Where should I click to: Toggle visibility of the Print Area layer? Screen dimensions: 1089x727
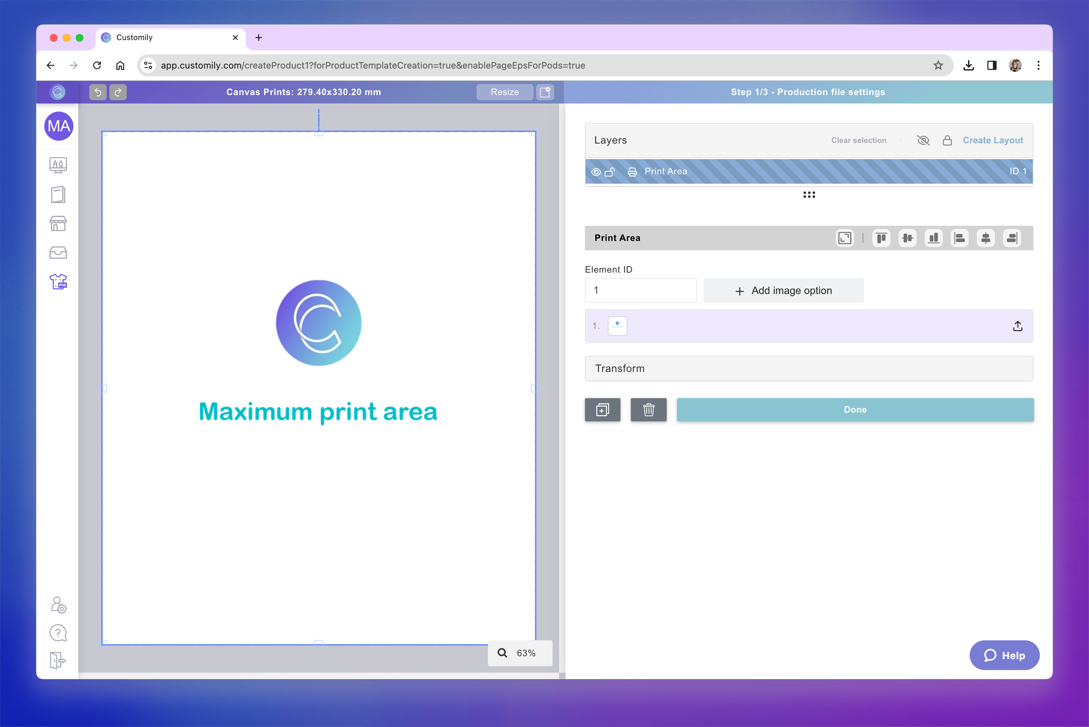(596, 171)
